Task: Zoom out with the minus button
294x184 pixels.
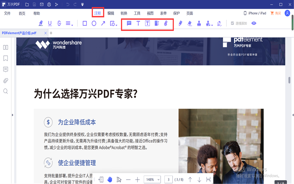Action: pos(128,180)
